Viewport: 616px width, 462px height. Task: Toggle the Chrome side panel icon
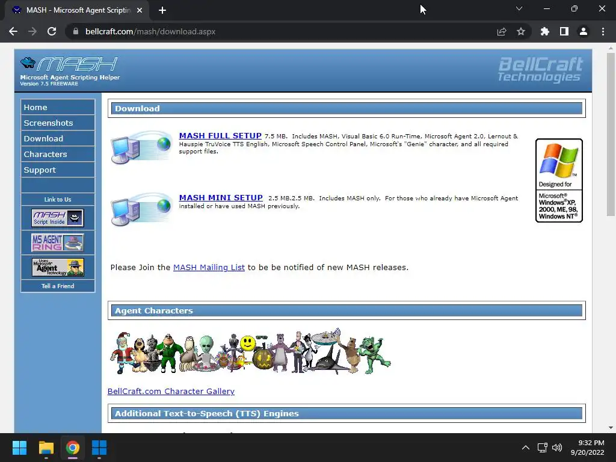coord(564,31)
